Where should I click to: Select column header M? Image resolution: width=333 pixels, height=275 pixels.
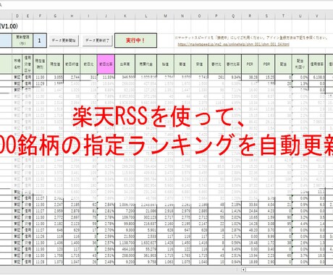(x=165, y=16)
